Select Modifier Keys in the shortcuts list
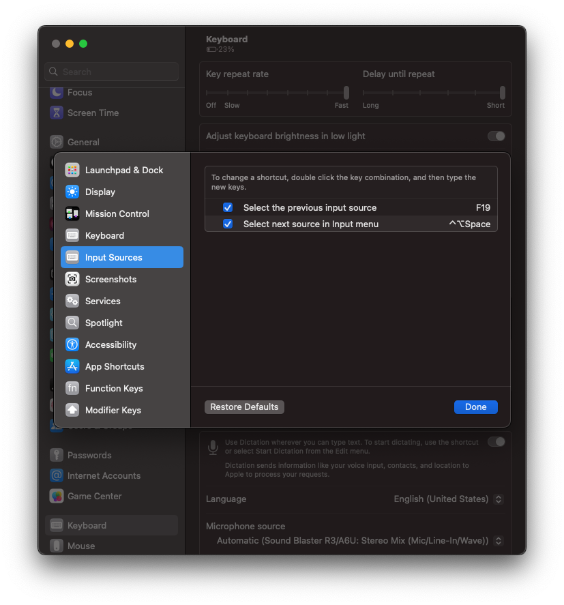This screenshot has width=564, height=605. (x=113, y=410)
